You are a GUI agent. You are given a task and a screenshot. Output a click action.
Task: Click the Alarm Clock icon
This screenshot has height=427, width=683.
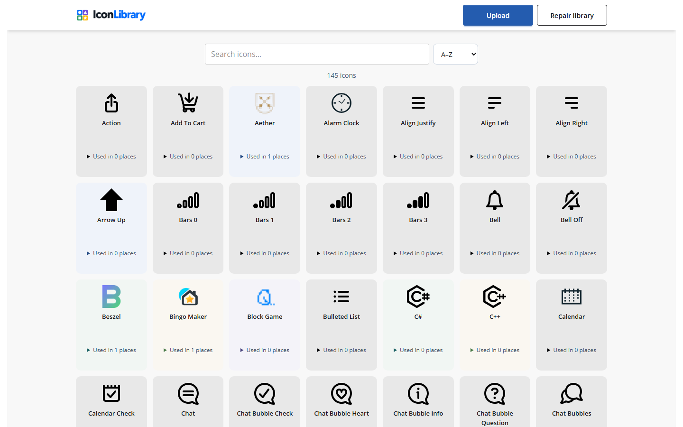point(341,103)
